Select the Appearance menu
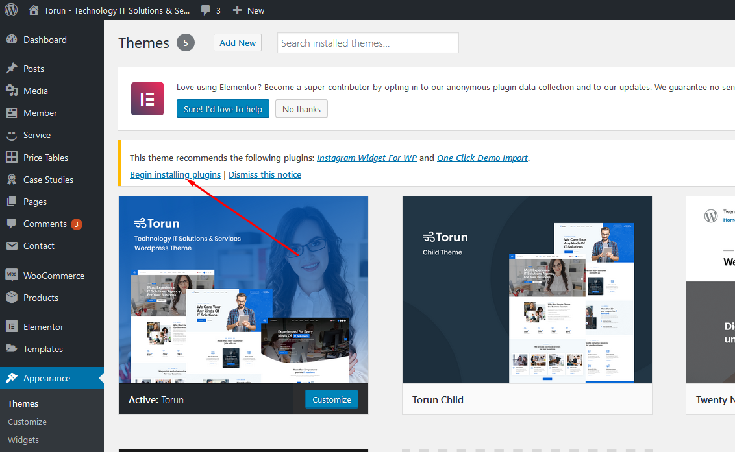Screen dimensions: 735x452 pos(51,378)
